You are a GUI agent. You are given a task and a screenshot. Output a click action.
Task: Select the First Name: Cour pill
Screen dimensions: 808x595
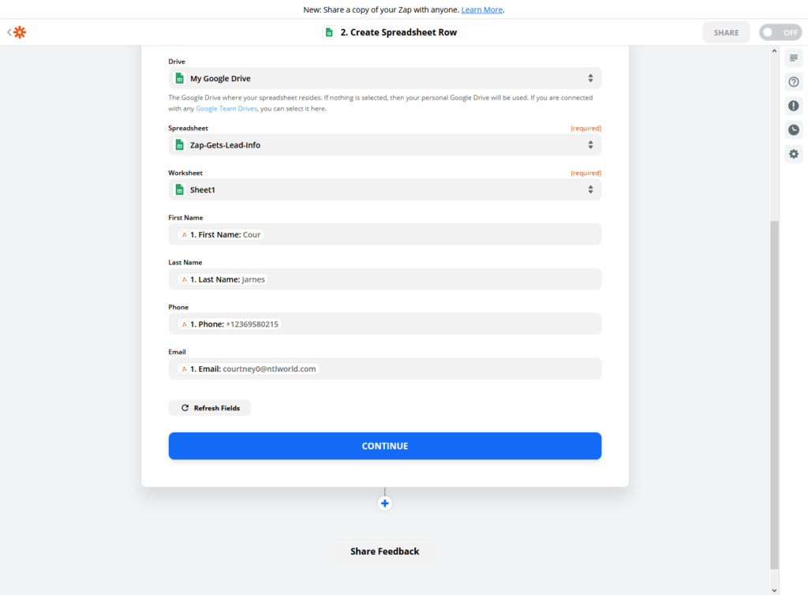(x=221, y=234)
